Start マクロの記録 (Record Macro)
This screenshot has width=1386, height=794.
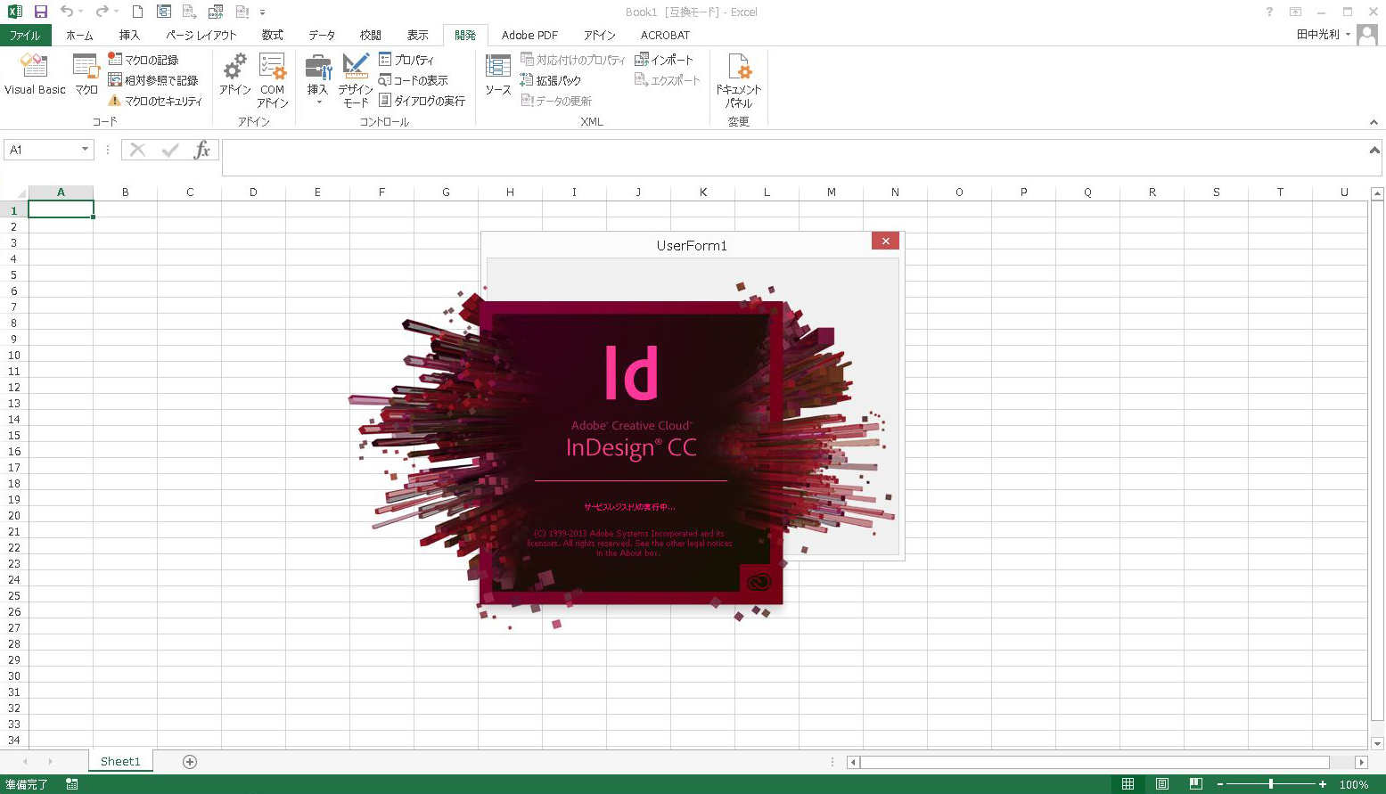144,60
